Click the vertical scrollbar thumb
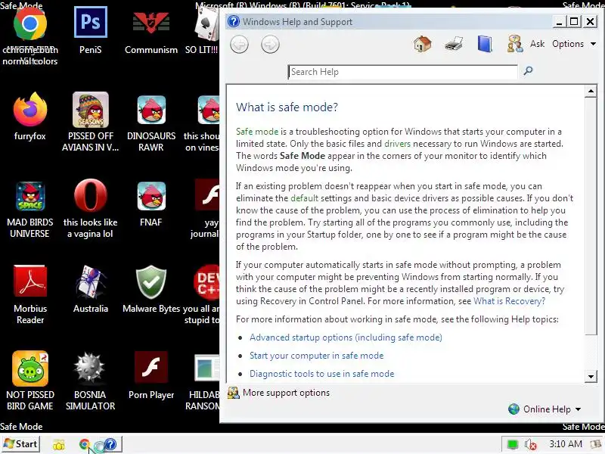This screenshot has height=454, width=605. point(591,216)
